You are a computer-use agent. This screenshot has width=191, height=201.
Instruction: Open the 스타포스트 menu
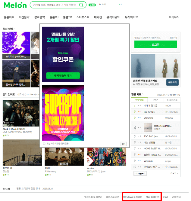(83, 17)
